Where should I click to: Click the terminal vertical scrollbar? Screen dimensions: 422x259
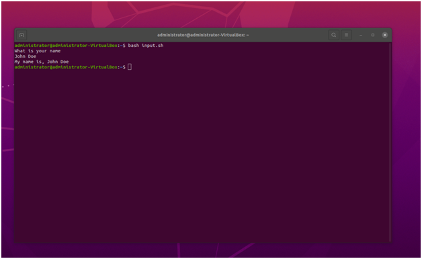390,142
